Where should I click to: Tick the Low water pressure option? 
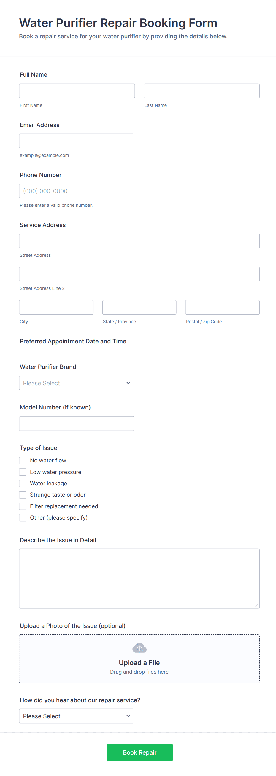tap(23, 472)
